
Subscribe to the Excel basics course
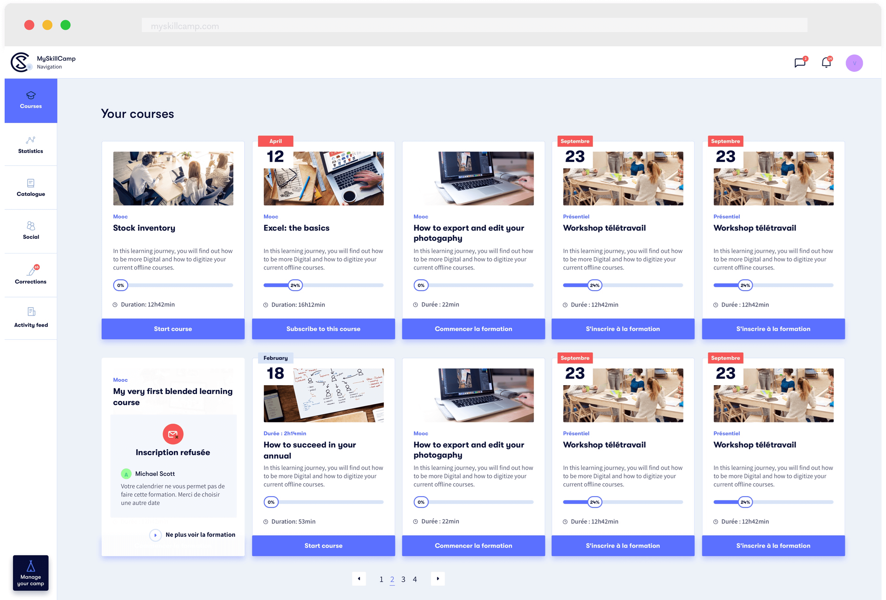323,328
